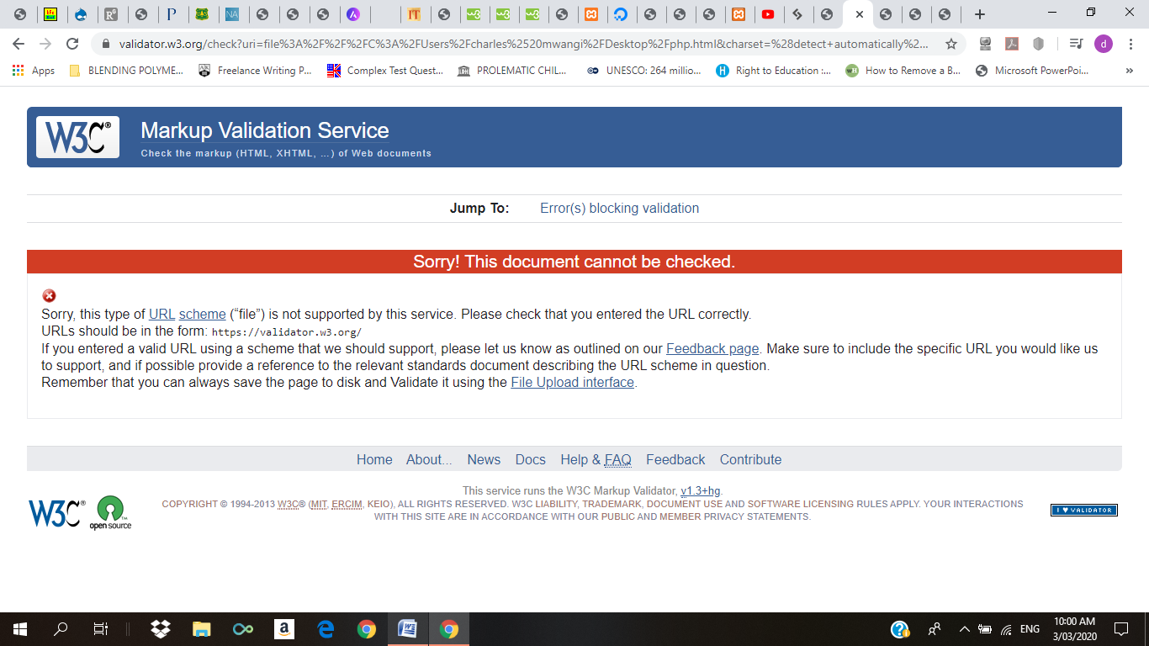Launch Amazon app from the taskbar
Viewport: 1149px width, 646px height.
point(283,628)
